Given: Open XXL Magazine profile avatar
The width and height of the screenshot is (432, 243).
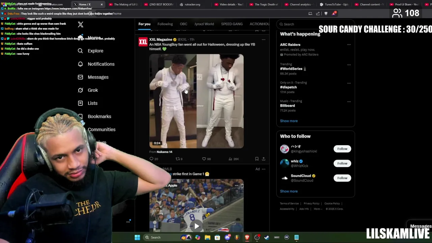Looking at the screenshot, I should [143, 42].
